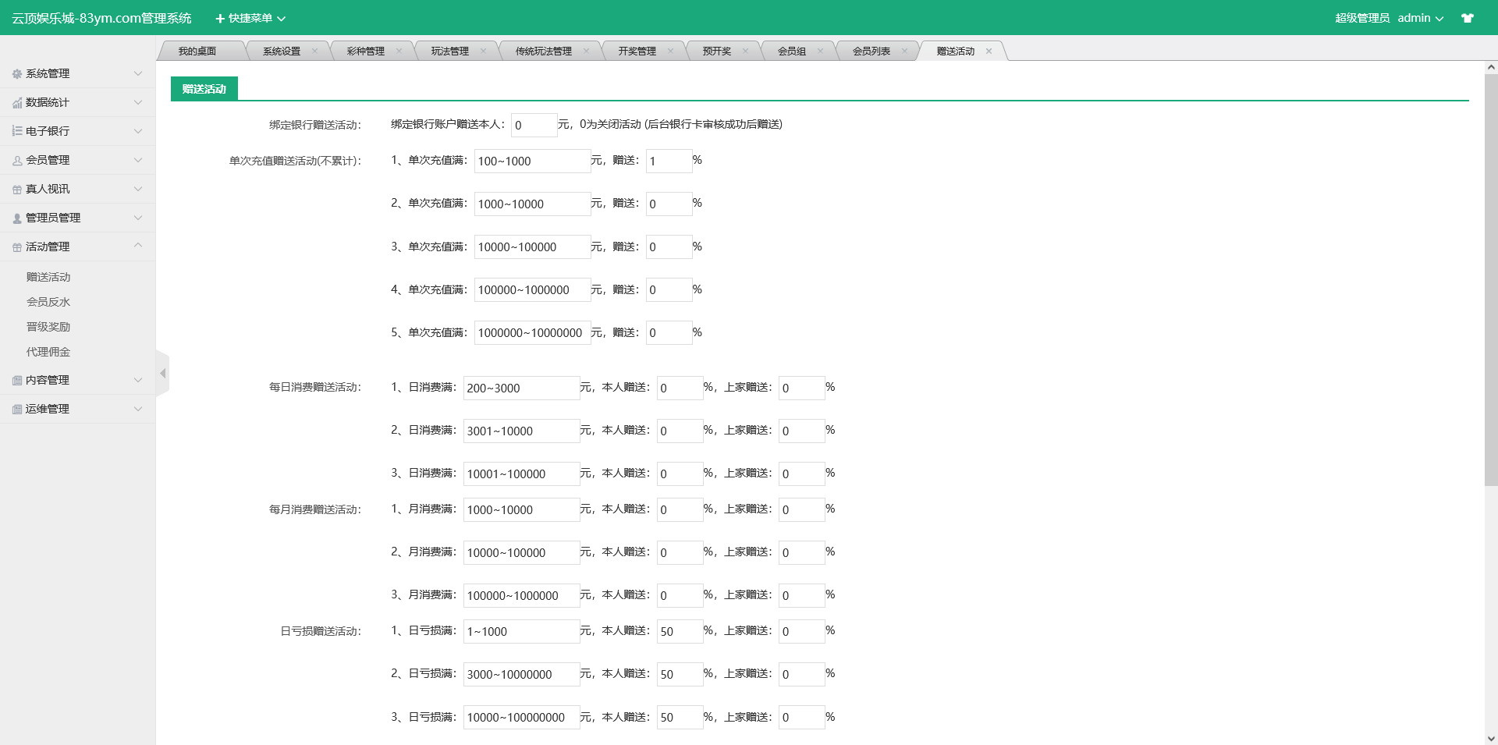
Task: Open 代理佣金 in the sidebar
Action: (48, 352)
